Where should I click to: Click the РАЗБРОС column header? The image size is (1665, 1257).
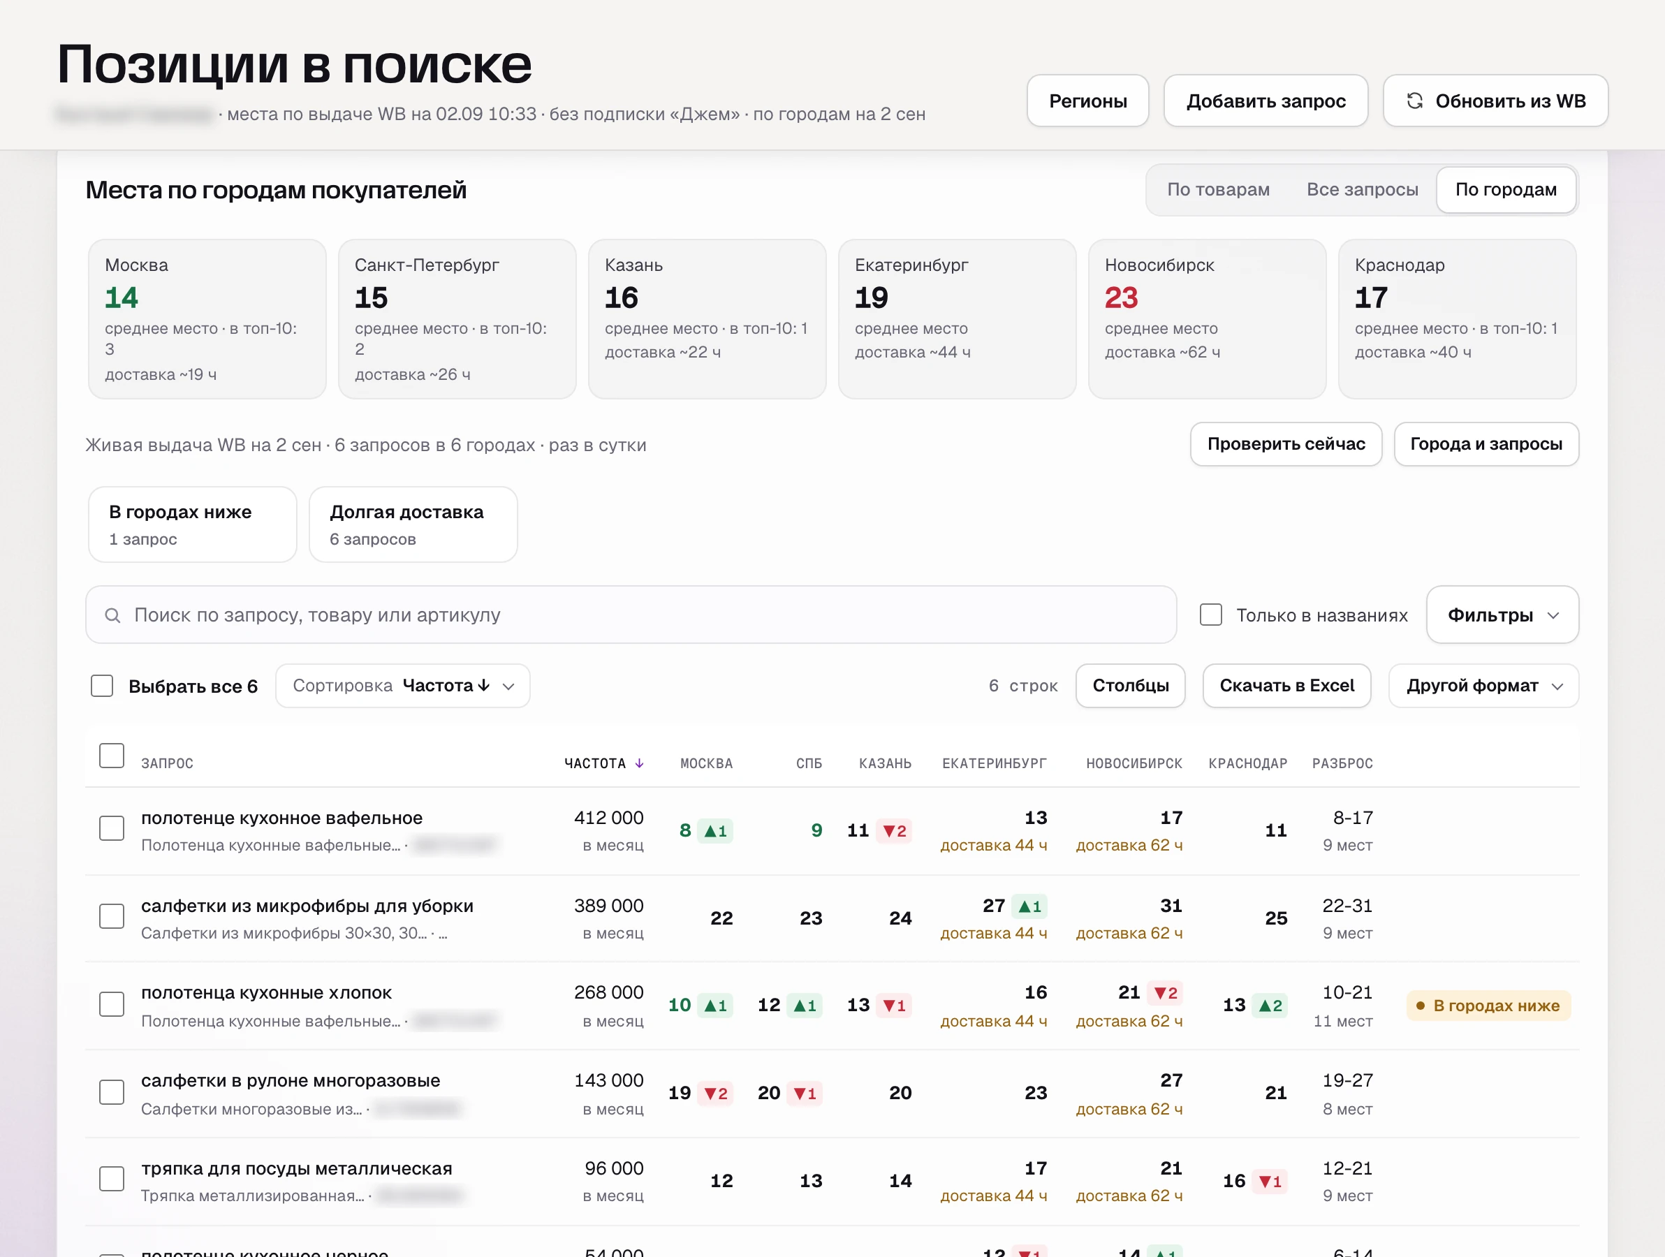click(x=1342, y=763)
